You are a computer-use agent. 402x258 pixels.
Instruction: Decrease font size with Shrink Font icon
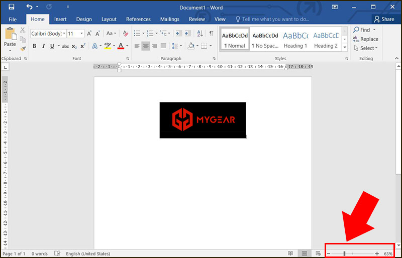click(x=97, y=34)
